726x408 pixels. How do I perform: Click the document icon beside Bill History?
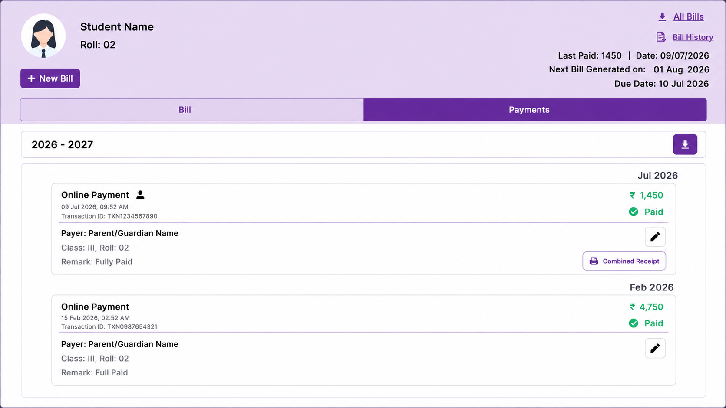[661, 37]
